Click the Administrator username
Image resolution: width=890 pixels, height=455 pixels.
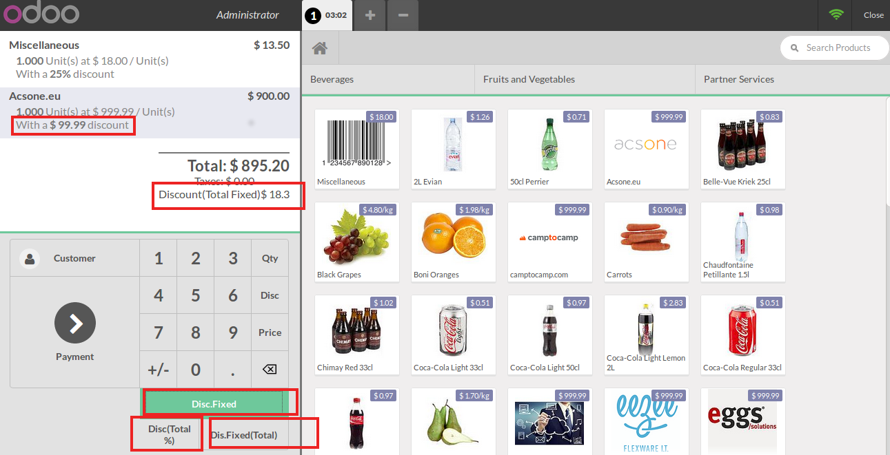coord(247,14)
